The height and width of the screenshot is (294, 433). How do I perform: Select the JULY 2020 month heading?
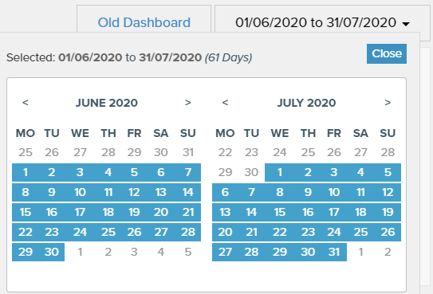[306, 103]
